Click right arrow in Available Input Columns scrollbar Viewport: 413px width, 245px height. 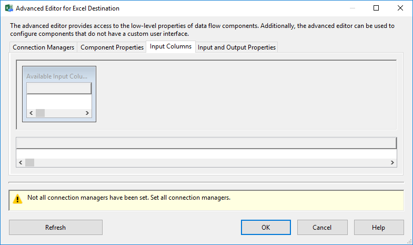click(87, 113)
